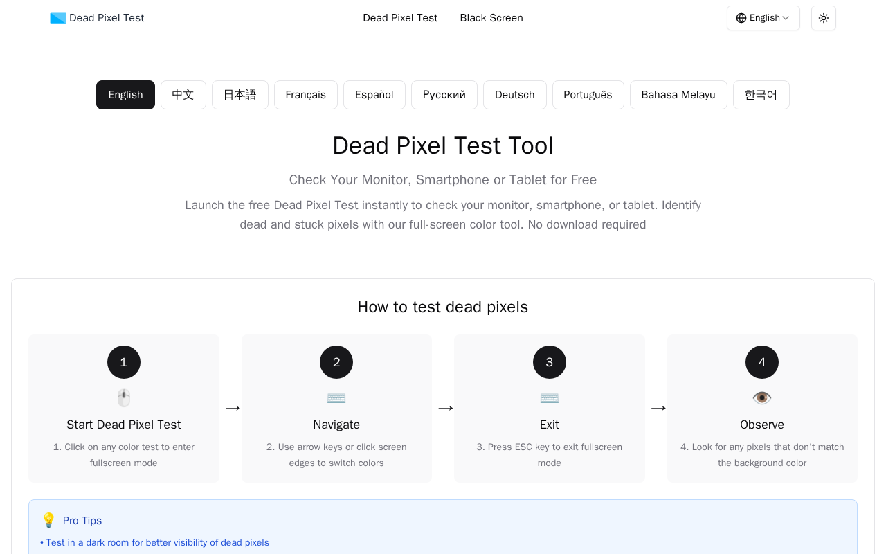Screen dimensions: 886x554
Task: Click the Dead Pixel Test logo icon
Action: [58, 18]
